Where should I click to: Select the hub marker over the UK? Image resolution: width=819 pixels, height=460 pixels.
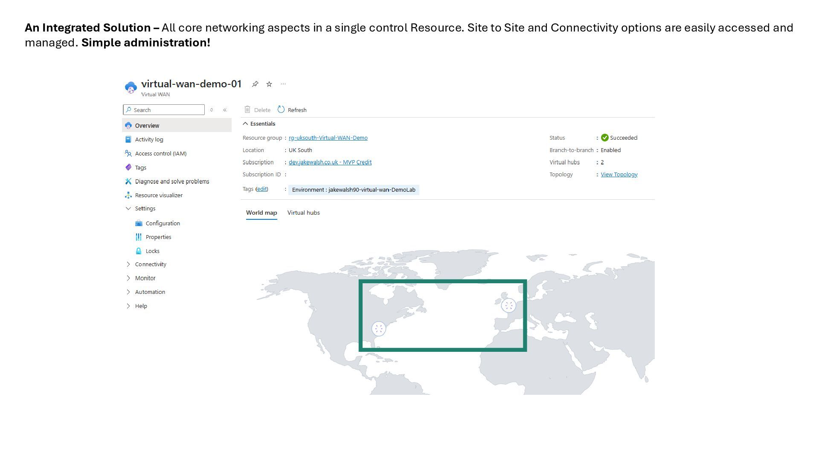508,305
